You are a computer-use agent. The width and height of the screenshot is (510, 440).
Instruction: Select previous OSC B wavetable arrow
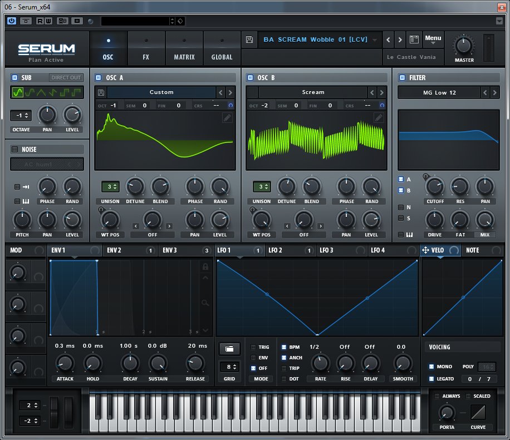click(x=372, y=92)
